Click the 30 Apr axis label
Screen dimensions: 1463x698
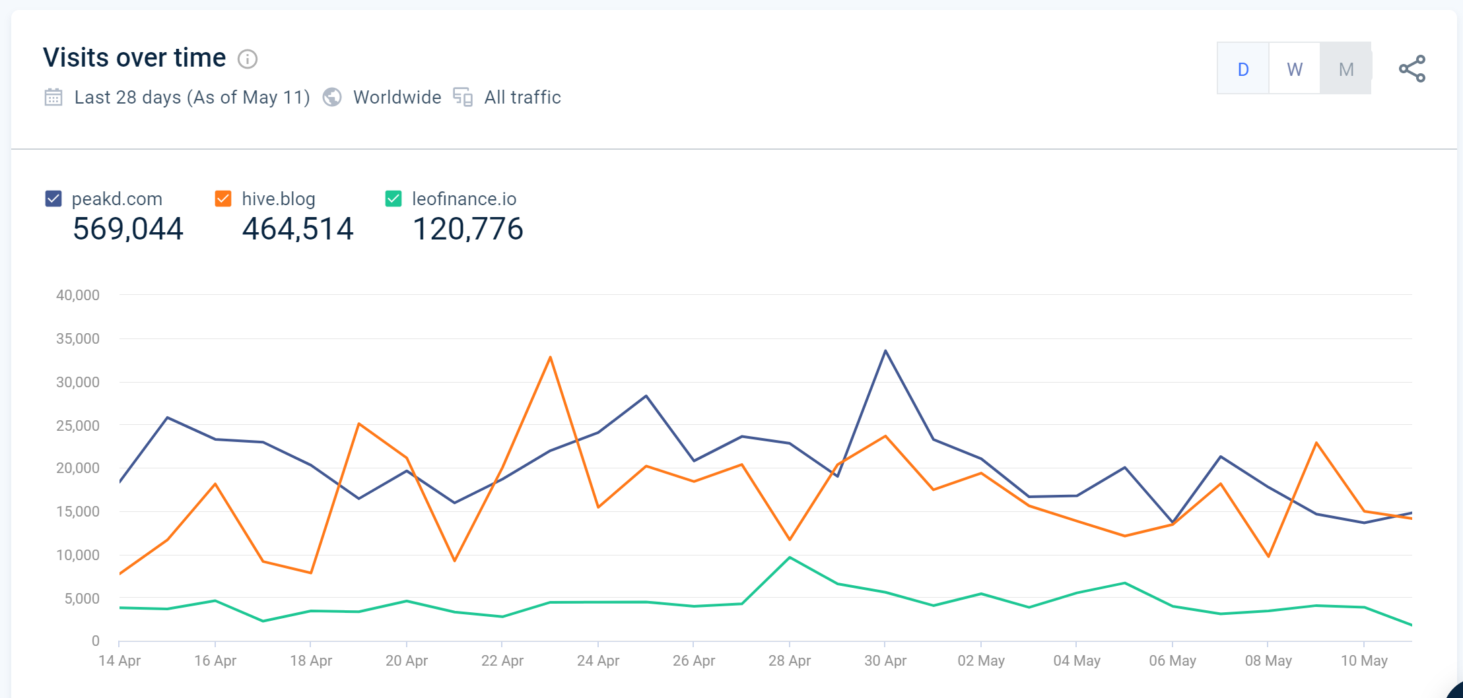885,660
